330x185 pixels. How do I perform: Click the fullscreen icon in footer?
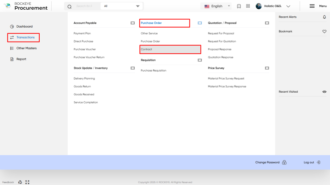coord(27,182)
